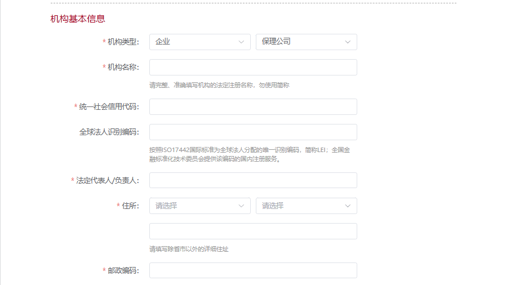Image resolution: width=506 pixels, height=285 pixels.
Task: Open the second 住所 请选择 dropdown
Action: tap(306, 206)
